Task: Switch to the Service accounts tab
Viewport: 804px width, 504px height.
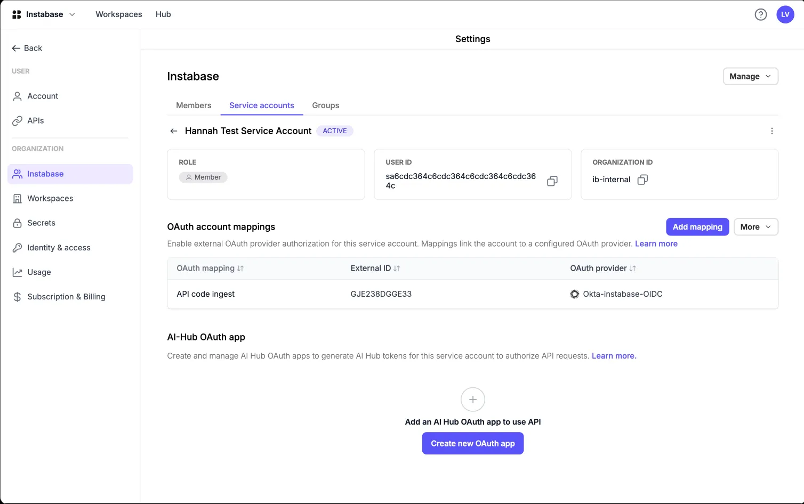Action: pyautogui.click(x=262, y=105)
